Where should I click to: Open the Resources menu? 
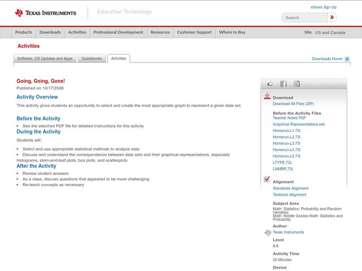pos(160,32)
